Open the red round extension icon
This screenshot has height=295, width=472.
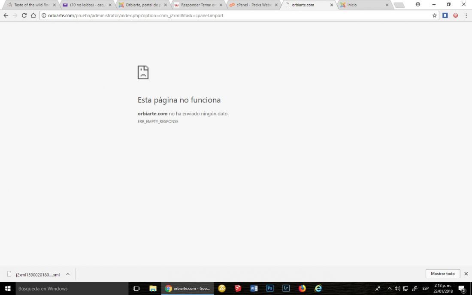pyautogui.click(x=456, y=15)
